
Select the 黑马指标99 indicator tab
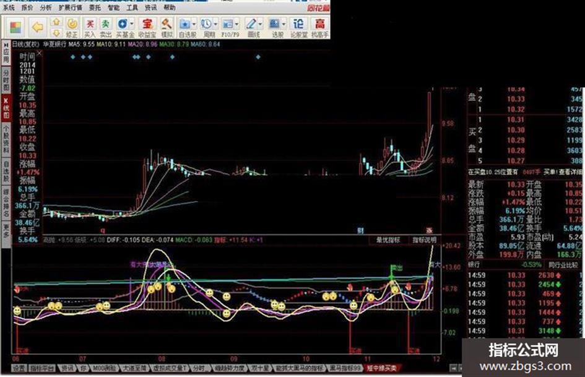click(x=345, y=369)
